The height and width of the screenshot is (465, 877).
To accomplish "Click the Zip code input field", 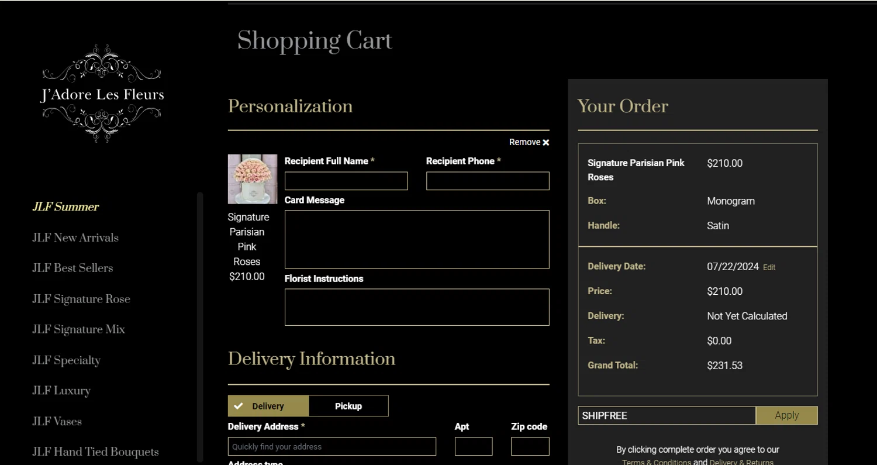I will [x=530, y=446].
